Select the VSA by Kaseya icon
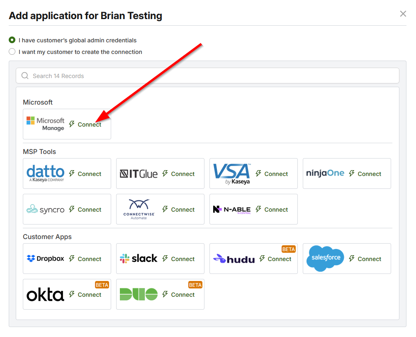Image resolution: width=416 pixels, height=337 pixels. (232, 173)
